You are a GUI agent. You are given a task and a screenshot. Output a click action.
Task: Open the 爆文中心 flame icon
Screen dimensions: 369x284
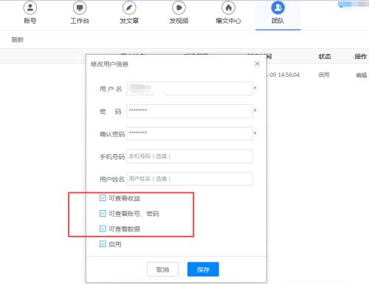pos(228,7)
